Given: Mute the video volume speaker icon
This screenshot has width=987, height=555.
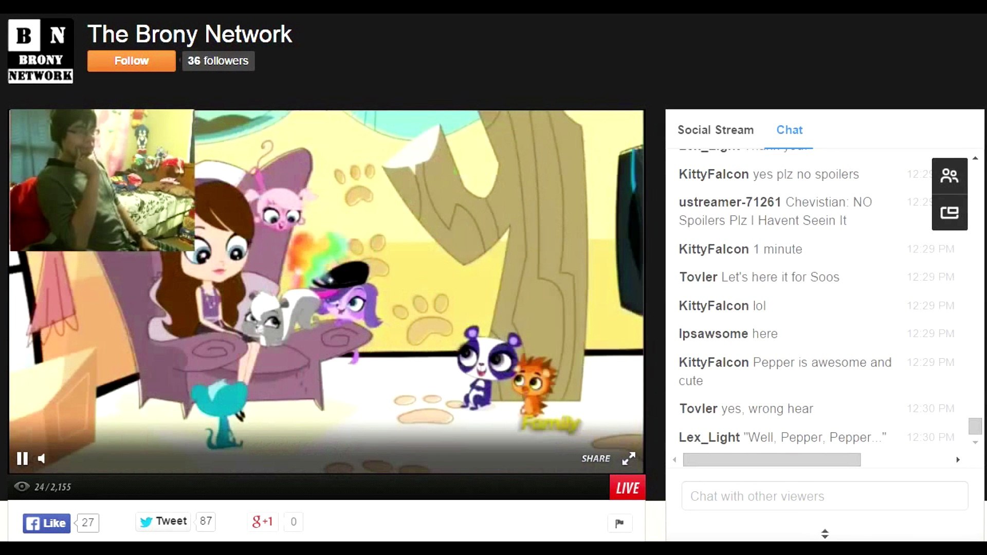Looking at the screenshot, I should point(42,458).
